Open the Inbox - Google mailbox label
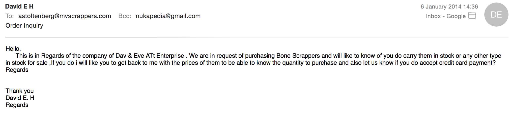Image resolution: width=509 pixels, height=126 pixels. tap(446, 16)
